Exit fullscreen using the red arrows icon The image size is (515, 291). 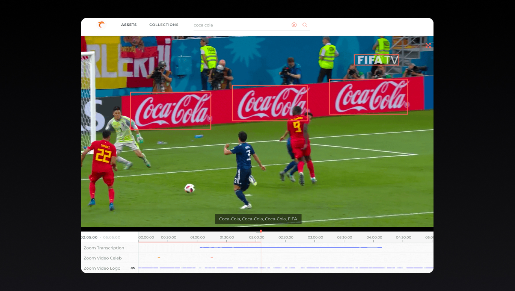tap(428, 45)
